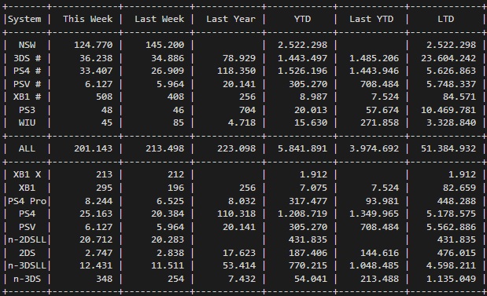Click the Last YTD column header
This screenshot has width=487, height=296.
[371, 19]
